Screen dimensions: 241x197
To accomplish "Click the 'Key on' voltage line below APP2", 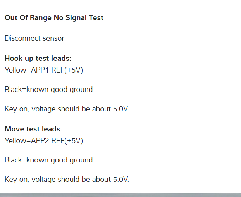I will pos(67,180).
